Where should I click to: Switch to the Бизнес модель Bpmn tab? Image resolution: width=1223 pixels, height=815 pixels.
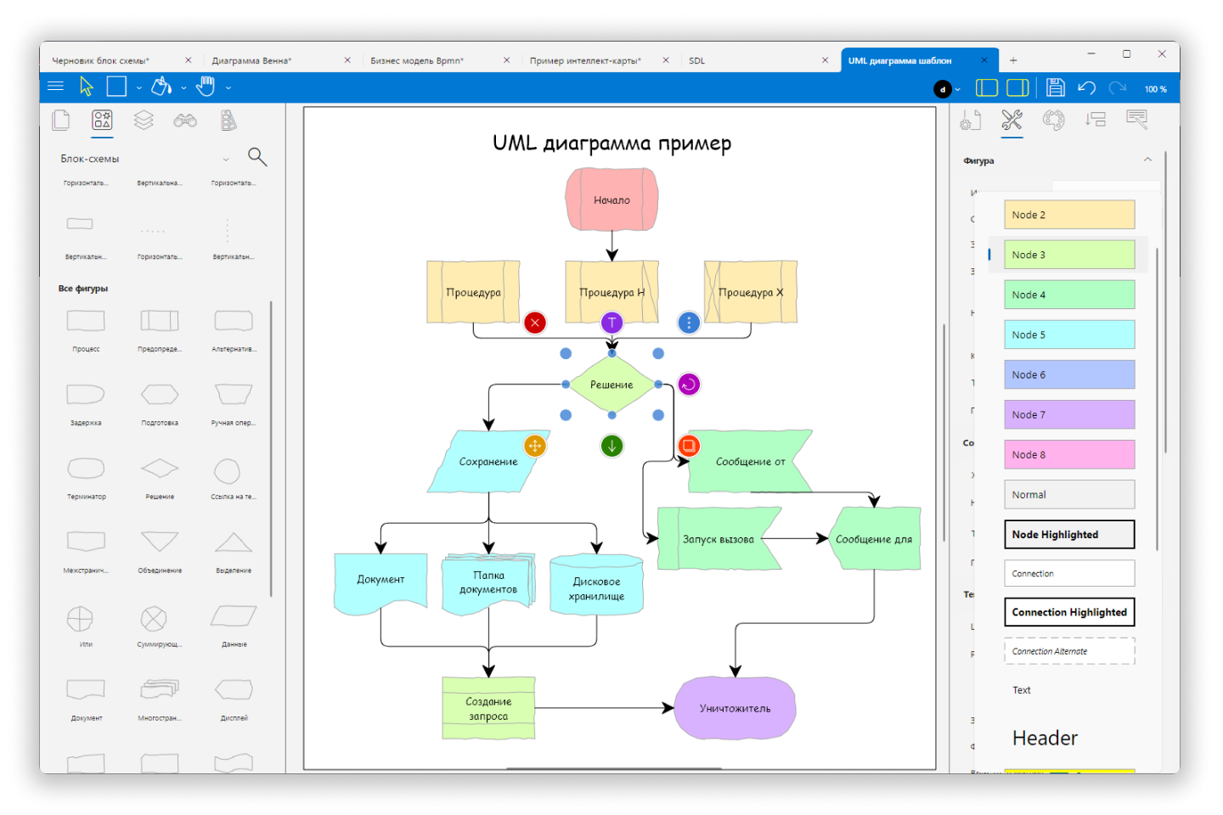pos(417,61)
